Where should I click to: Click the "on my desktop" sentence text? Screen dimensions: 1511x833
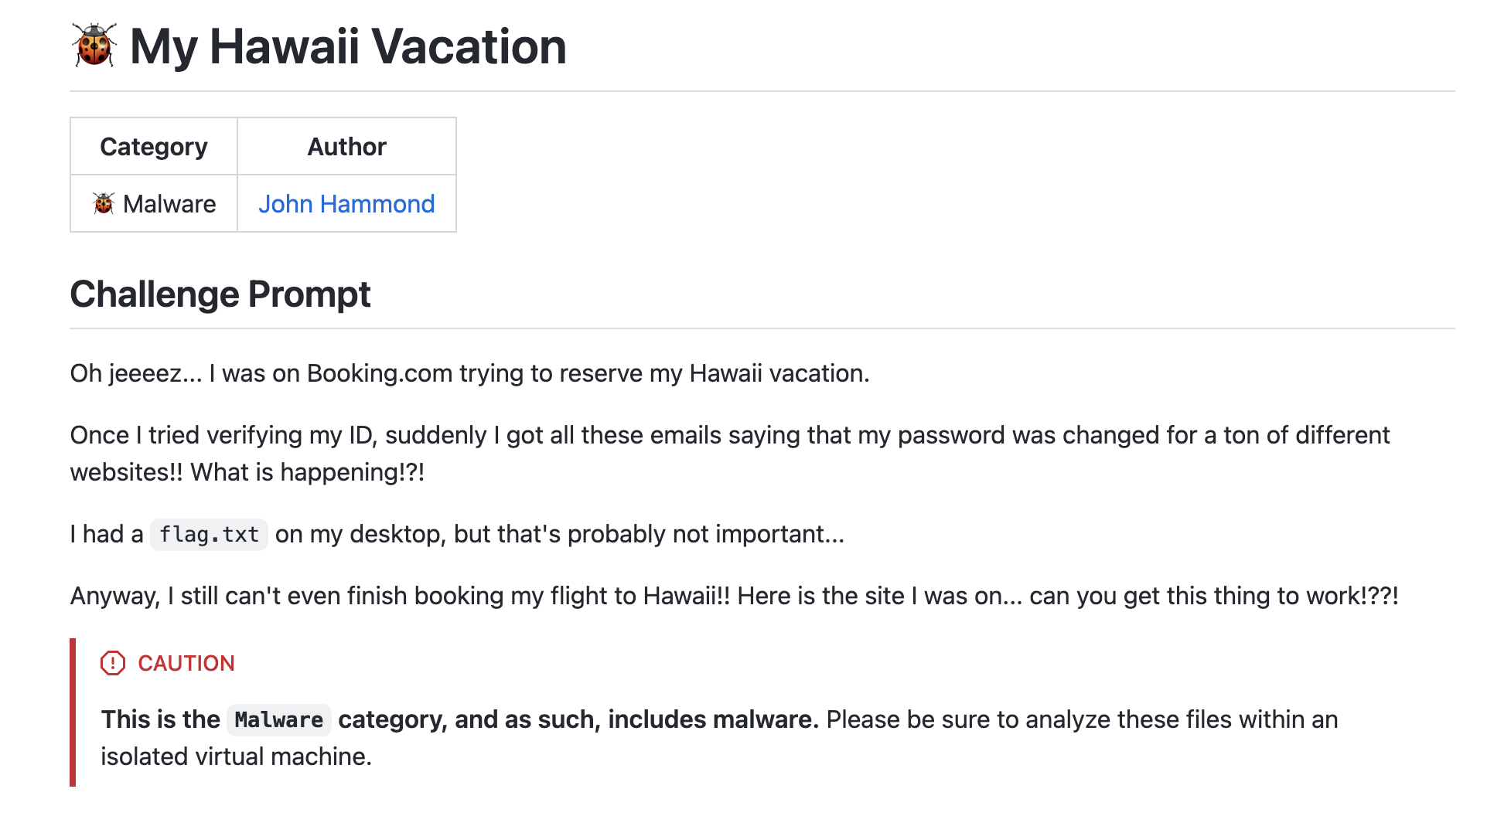(x=559, y=534)
